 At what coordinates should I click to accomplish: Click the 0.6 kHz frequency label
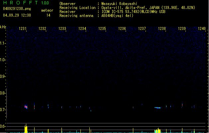pos(2,126)
